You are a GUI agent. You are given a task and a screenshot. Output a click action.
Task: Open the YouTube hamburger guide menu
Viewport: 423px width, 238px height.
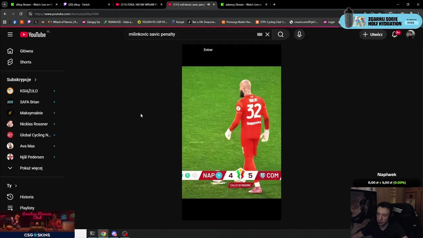click(10, 34)
